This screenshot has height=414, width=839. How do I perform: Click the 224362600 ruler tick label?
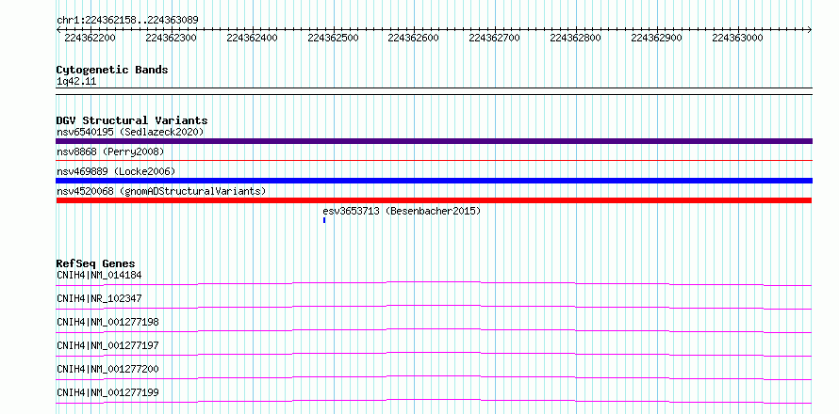click(413, 38)
